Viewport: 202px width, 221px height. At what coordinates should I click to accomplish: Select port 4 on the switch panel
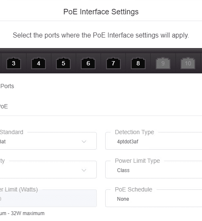[38, 63]
